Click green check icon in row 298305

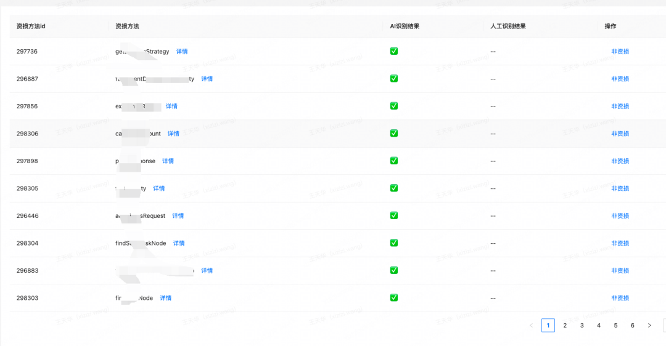(x=393, y=188)
